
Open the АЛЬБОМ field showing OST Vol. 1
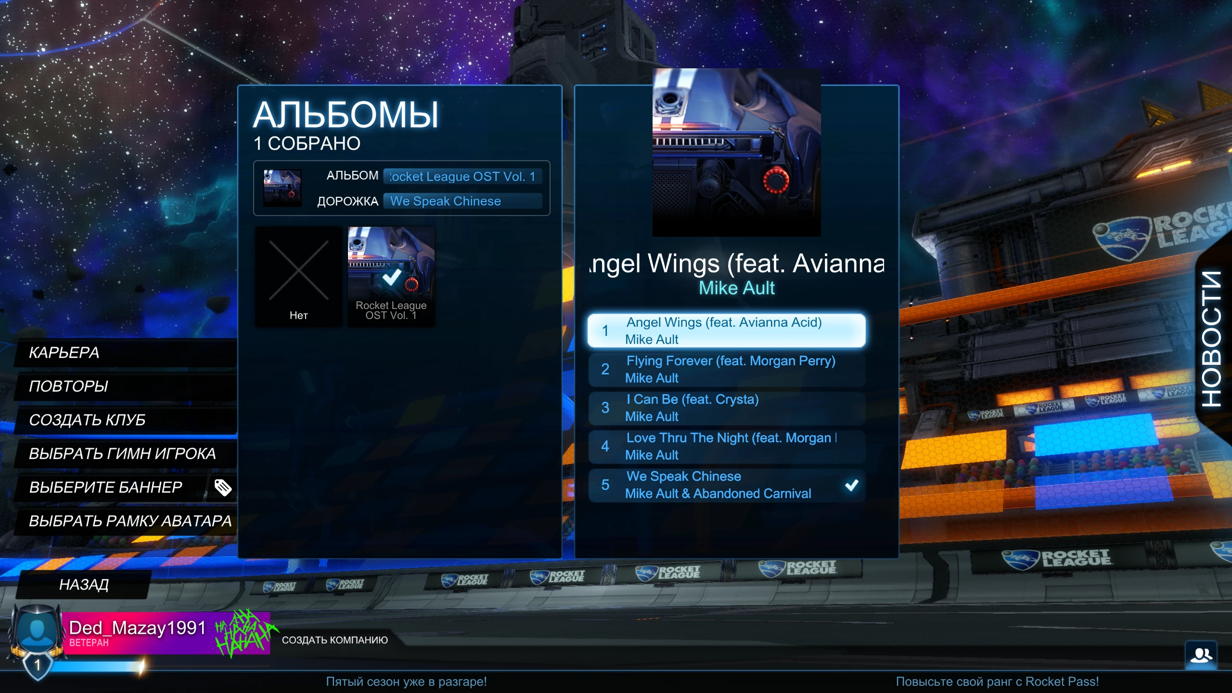pyautogui.click(x=462, y=177)
